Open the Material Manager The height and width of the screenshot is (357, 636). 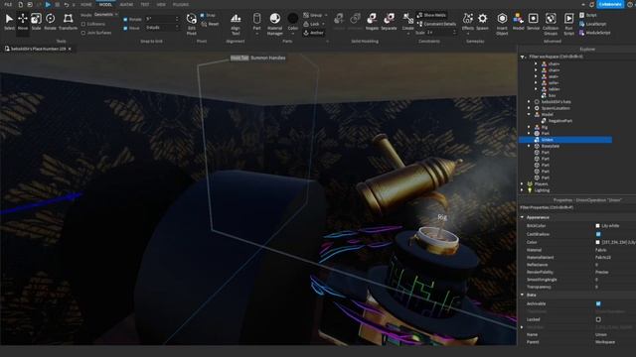[x=274, y=24]
